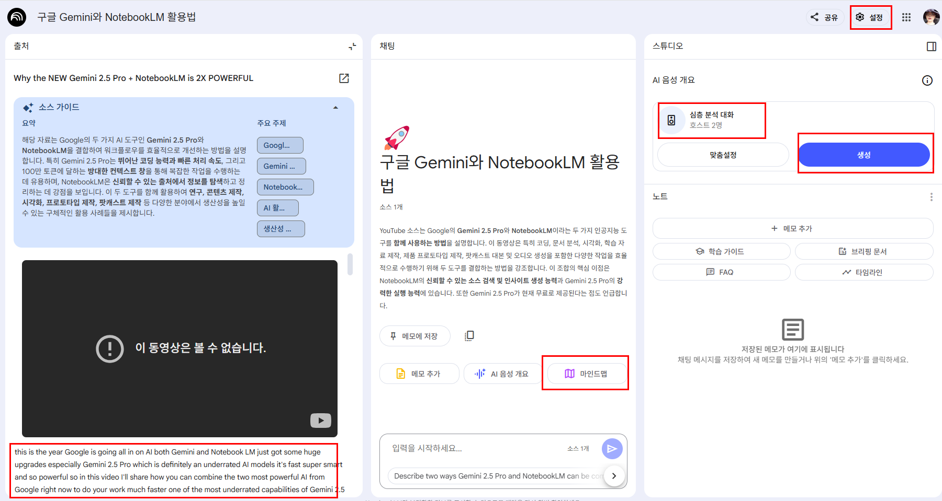
Task: Open the Google apps grid icon
Action: pyautogui.click(x=906, y=17)
